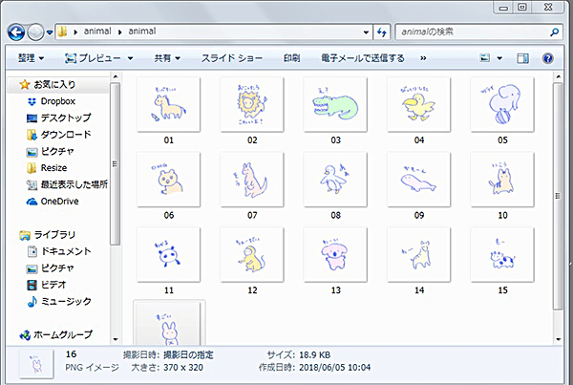
Task: Select image 10 thumbnail
Action: coord(502,180)
